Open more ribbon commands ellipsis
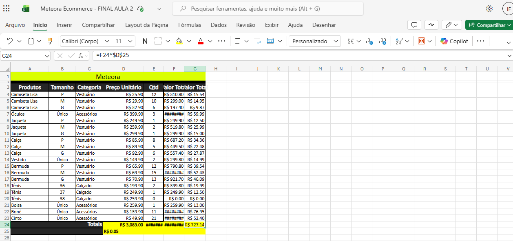 pos(480,41)
